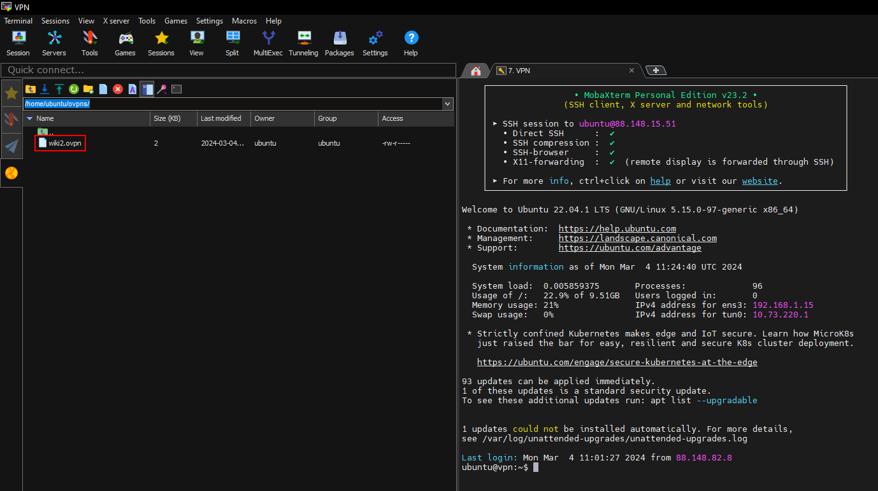The width and height of the screenshot is (878, 491).
Task: Click the upload arrow icon in SFTP toolbar
Action: pyautogui.click(x=59, y=89)
